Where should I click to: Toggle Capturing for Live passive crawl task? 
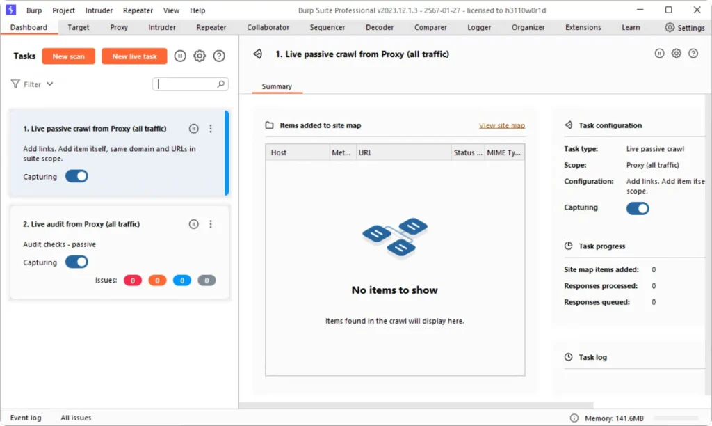76,176
